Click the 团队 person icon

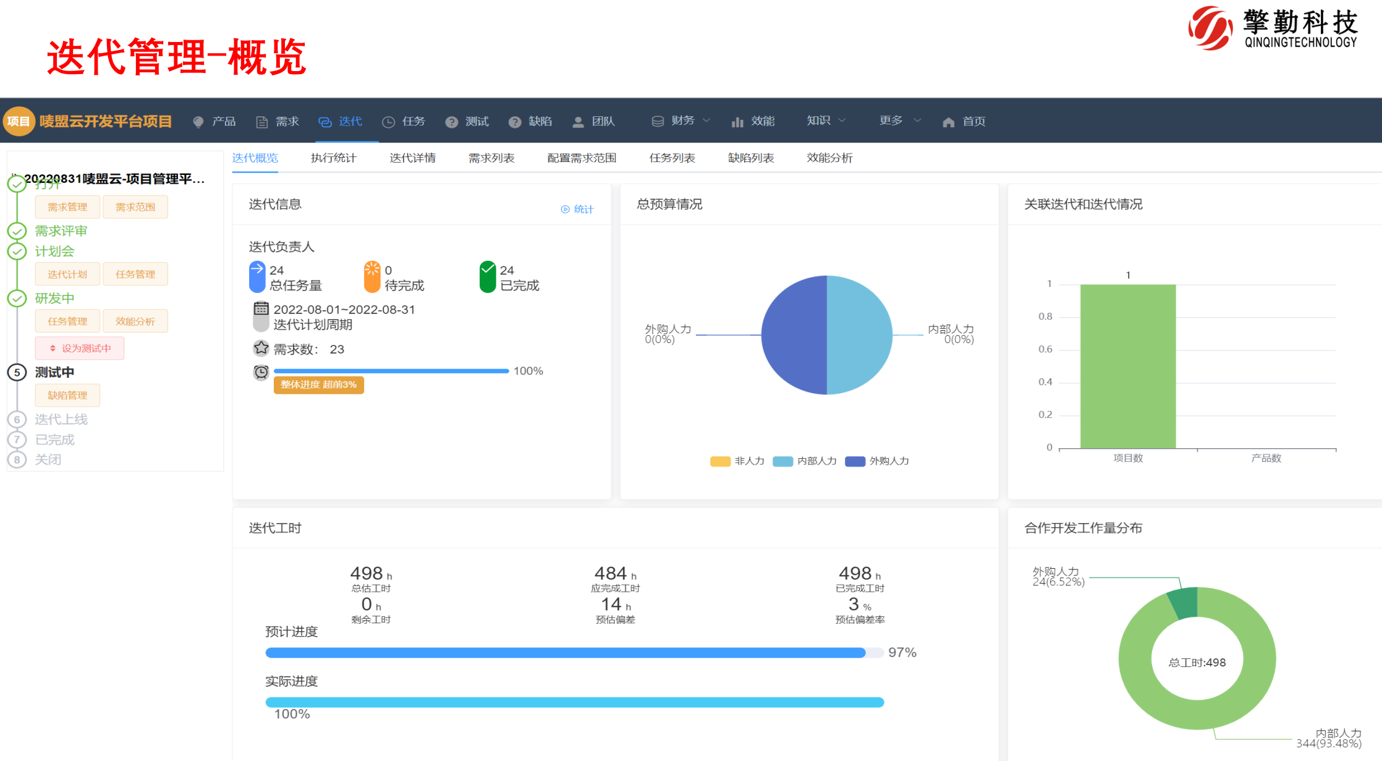tap(578, 122)
